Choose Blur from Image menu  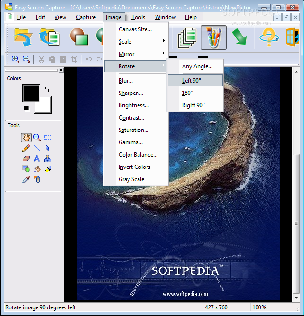136,81
